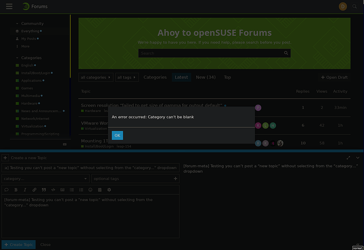Focus the banner Search field
This screenshot has height=250, width=364.
click(214, 53)
